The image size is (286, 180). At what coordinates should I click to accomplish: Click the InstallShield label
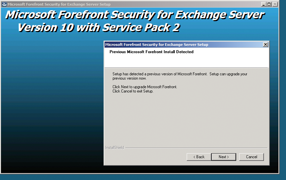point(114,148)
